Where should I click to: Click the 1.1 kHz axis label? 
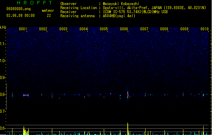point(3,44)
